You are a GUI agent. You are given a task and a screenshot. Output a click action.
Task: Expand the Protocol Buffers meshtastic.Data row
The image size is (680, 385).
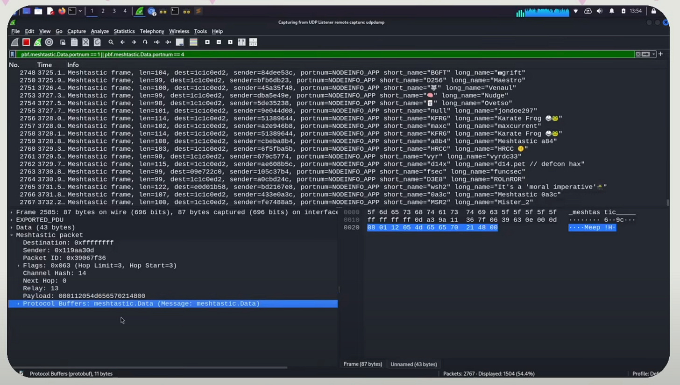(19, 304)
